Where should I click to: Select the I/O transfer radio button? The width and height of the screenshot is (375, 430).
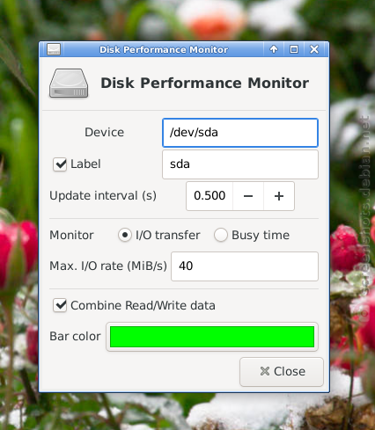point(125,235)
